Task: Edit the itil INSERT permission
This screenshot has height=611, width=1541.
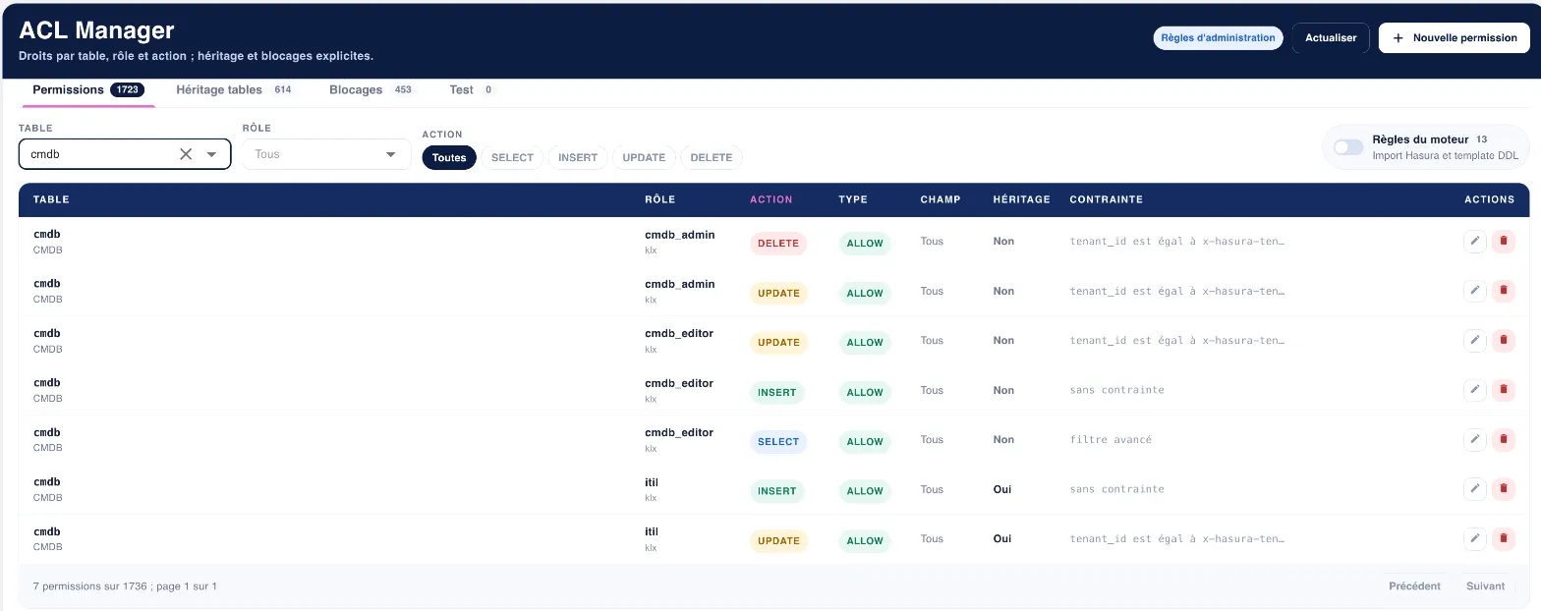Action: coord(1474,489)
